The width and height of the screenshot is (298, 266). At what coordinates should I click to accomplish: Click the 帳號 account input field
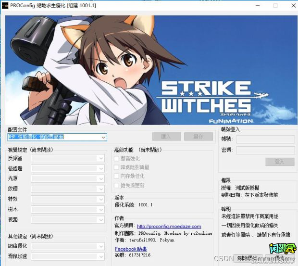265,139
